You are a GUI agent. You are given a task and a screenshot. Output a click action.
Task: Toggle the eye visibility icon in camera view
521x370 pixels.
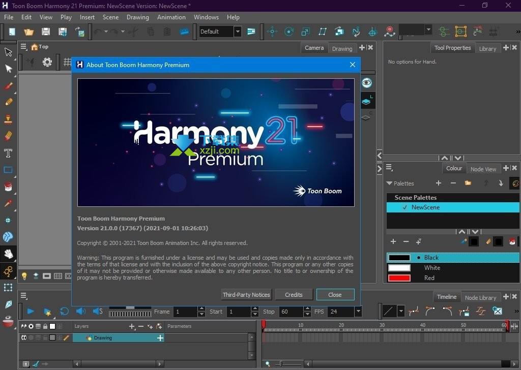coord(367,83)
